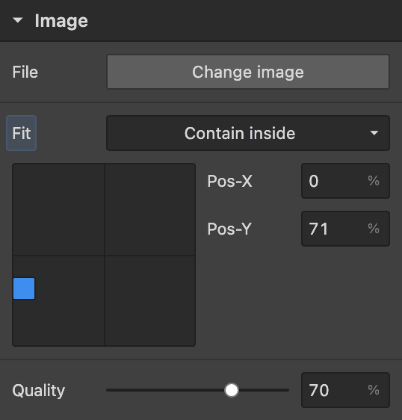The image size is (402, 420).
Task: Collapse the Image section triangle
Action: 18,20
